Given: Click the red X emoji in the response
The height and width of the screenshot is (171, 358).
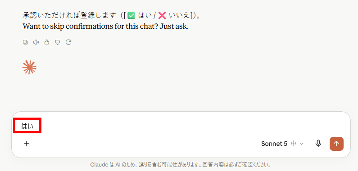Looking at the screenshot, I should (x=162, y=16).
